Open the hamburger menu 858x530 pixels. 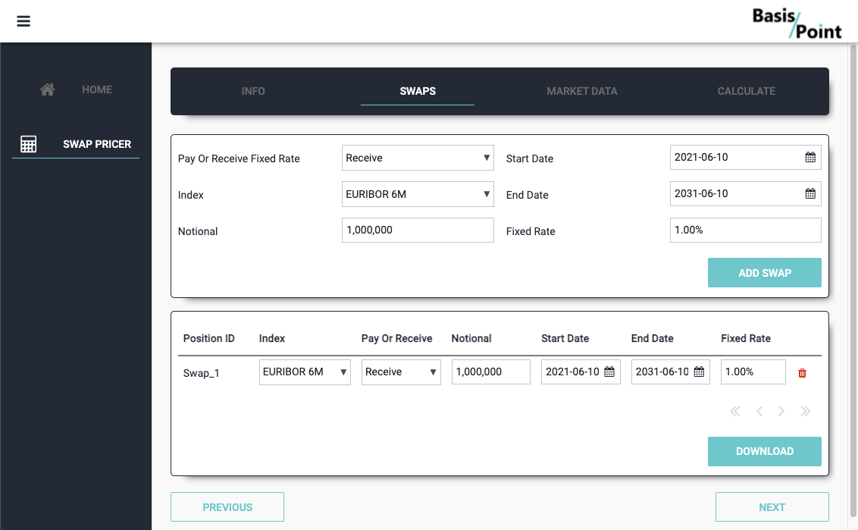point(23,21)
